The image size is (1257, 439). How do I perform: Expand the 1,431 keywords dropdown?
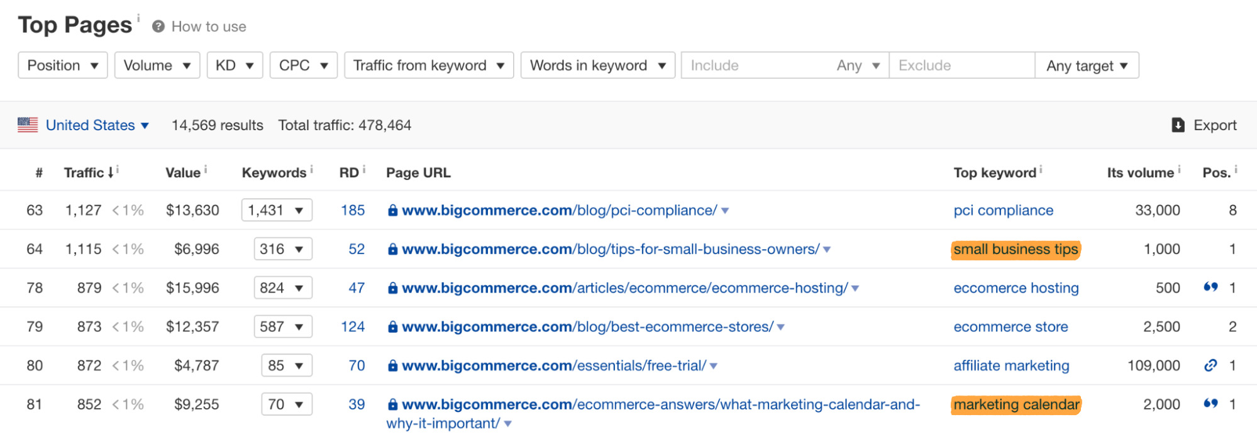coord(277,210)
